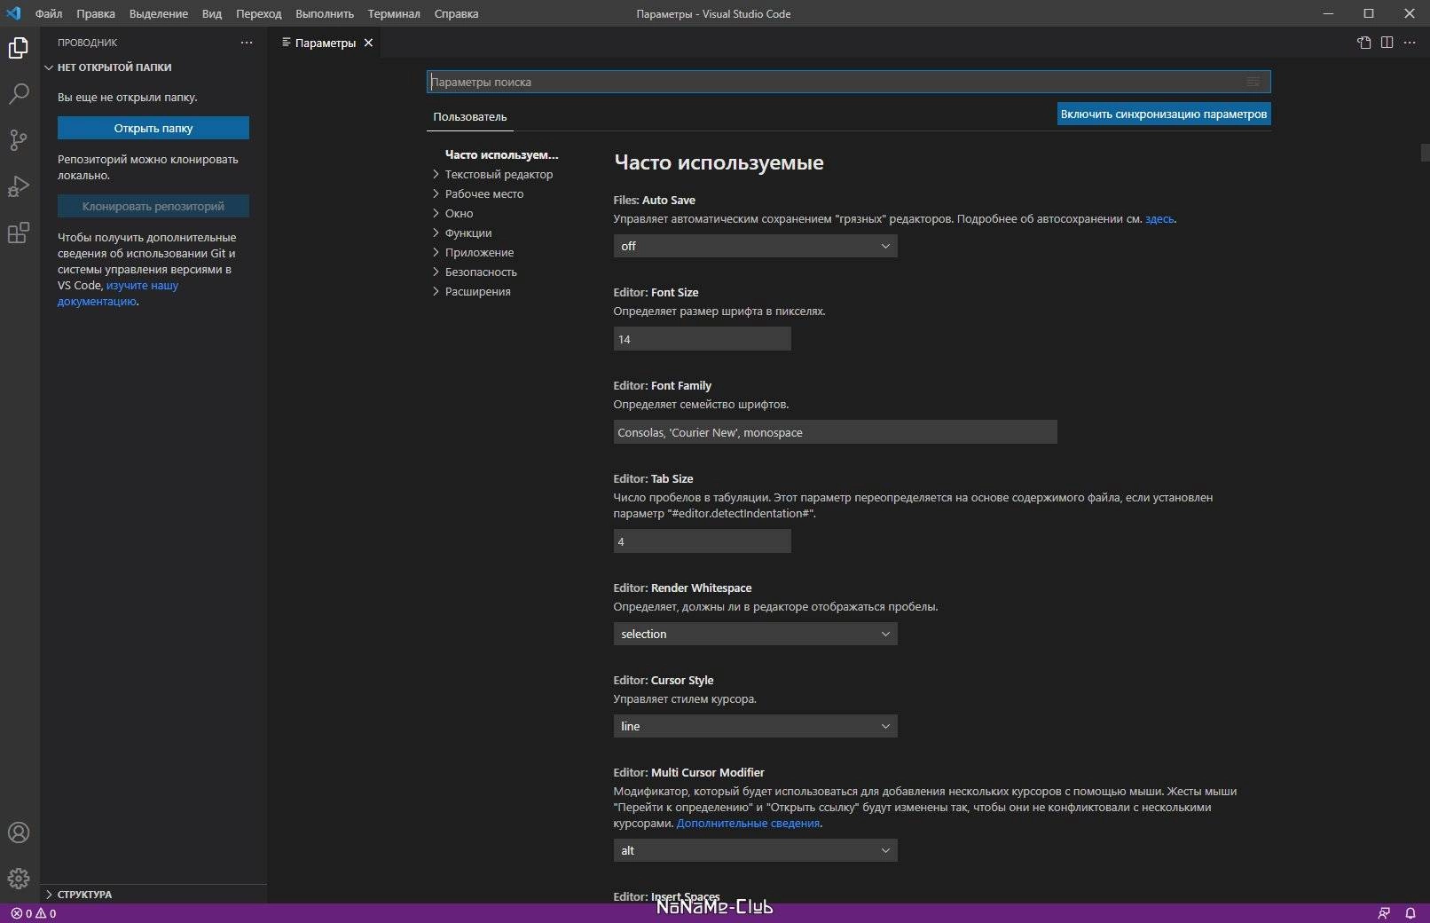Open the Accounts menu icon

(19, 832)
